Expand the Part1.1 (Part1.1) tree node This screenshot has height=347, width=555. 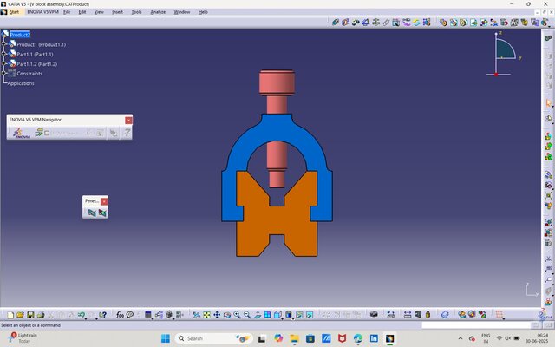[5, 54]
